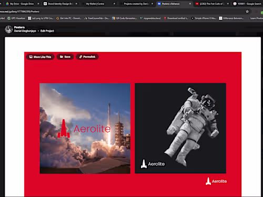Switch to the My Drive - Google Drive tab
The height and width of the screenshot is (197, 263).
click(x=22, y=4)
